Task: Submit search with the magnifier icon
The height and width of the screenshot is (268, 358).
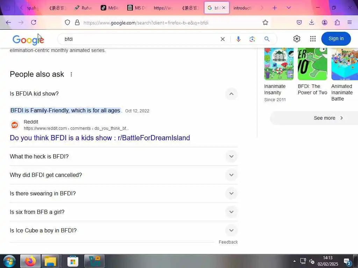Action: tap(267, 39)
